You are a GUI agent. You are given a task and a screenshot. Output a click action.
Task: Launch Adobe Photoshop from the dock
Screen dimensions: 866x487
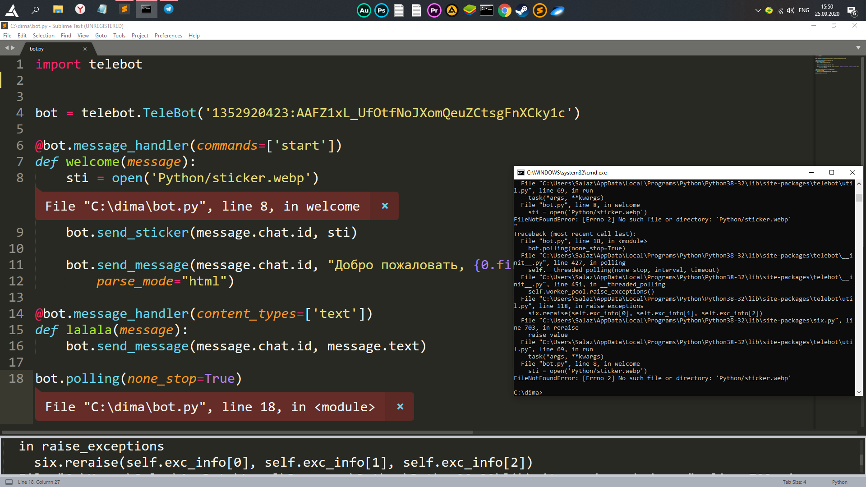[x=382, y=10]
